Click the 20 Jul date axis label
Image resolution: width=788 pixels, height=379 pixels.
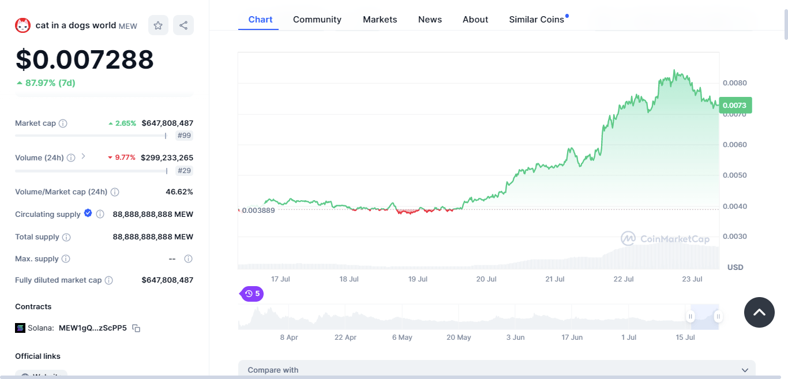[486, 279]
